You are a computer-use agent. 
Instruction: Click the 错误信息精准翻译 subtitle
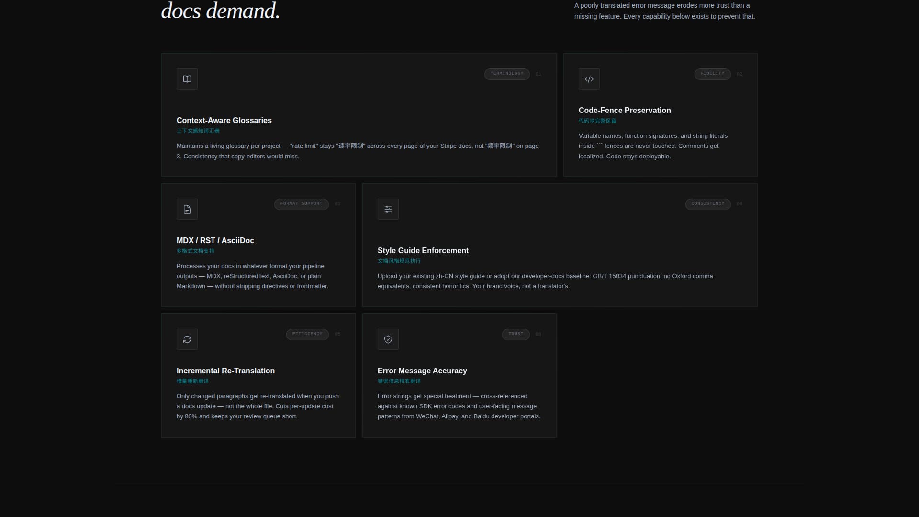[399, 381]
